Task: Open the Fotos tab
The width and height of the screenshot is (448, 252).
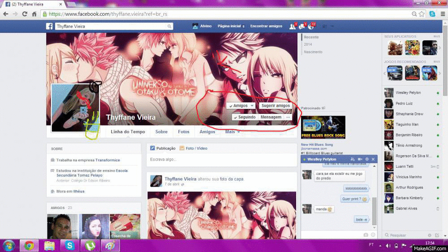Action: click(184, 132)
